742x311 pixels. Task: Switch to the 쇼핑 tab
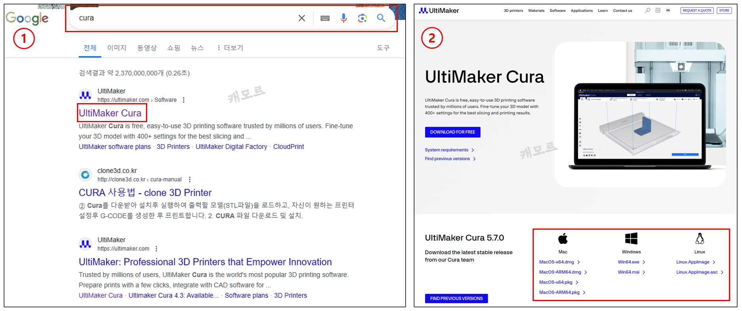coord(174,48)
